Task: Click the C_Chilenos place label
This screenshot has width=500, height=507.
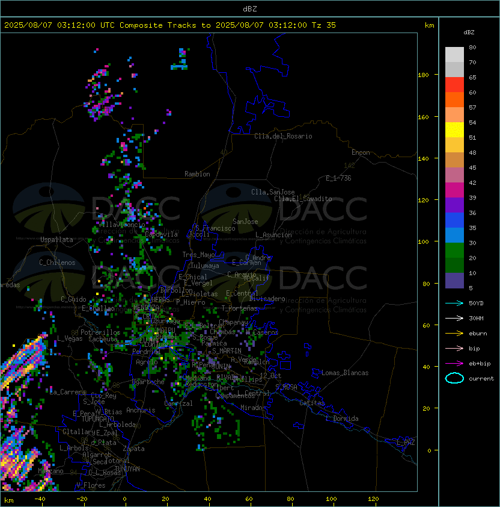Action: click(x=57, y=263)
